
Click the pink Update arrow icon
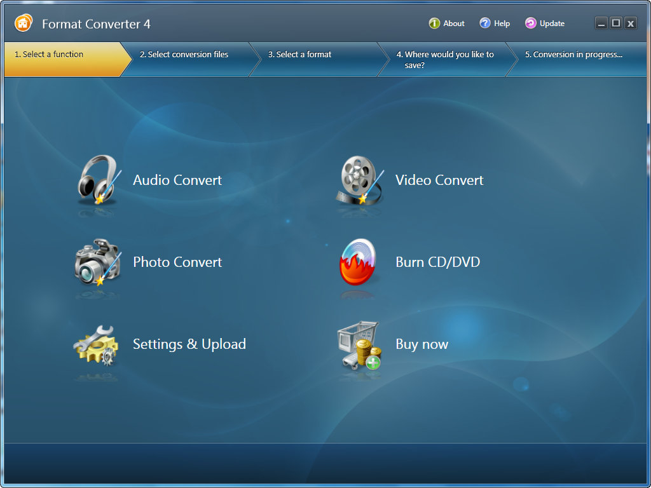[531, 24]
